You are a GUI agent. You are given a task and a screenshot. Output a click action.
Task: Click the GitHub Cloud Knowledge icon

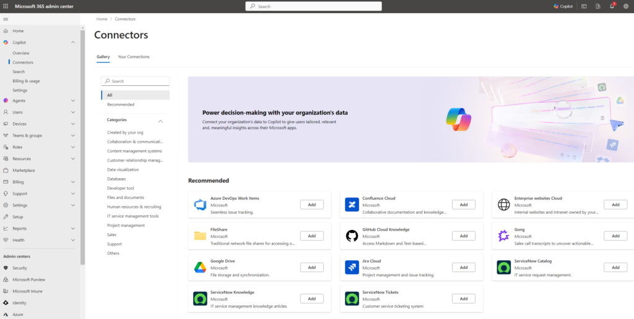(x=352, y=236)
